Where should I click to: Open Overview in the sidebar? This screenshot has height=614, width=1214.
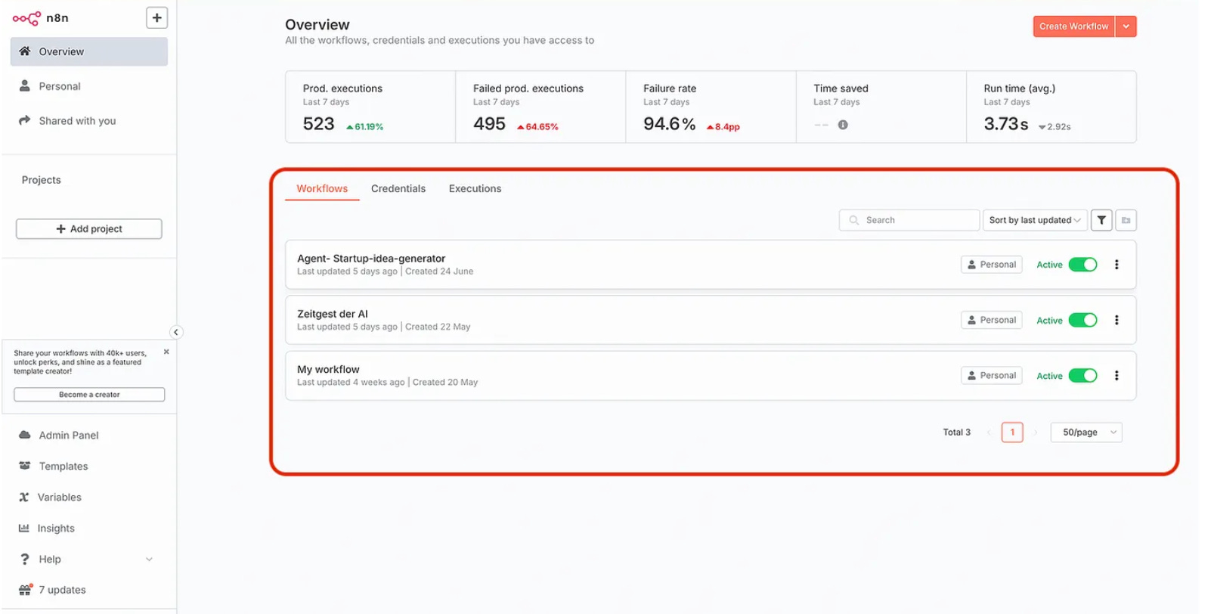click(x=89, y=51)
